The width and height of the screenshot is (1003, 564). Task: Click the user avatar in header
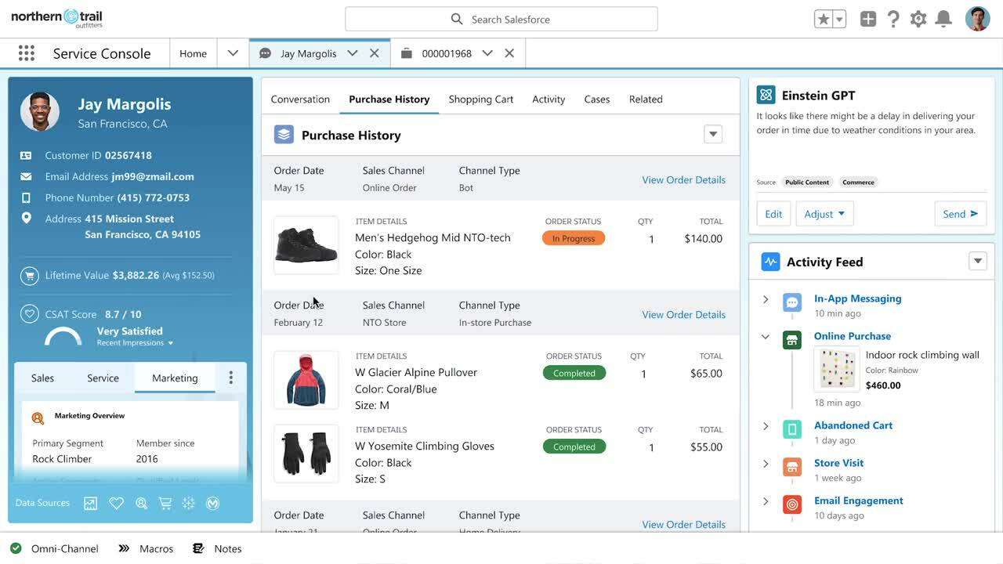tap(977, 19)
